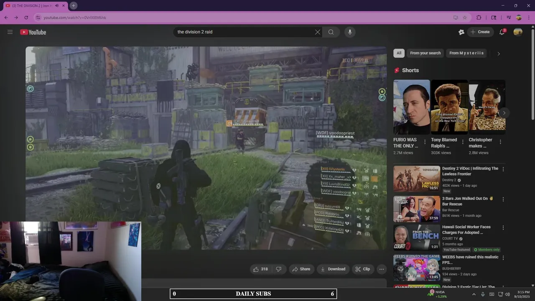Click the sparkle icon beside Create

pyautogui.click(x=461, y=32)
